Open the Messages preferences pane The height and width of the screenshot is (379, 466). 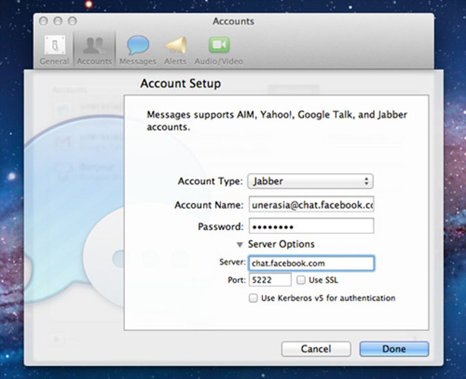[138, 50]
